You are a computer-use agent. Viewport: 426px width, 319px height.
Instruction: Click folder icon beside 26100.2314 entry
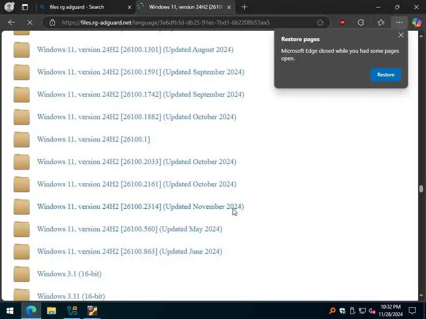click(22, 207)
